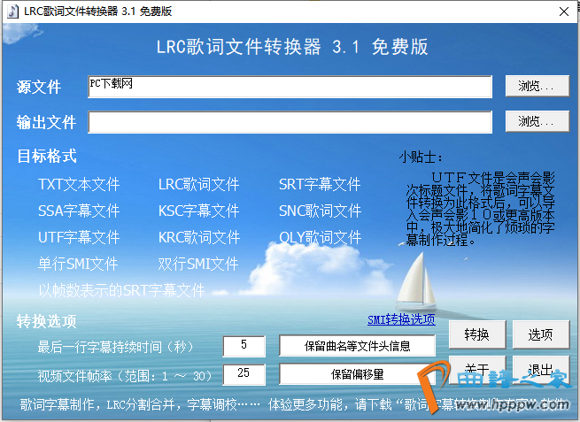Pick SSA字幕文件 target format

pos(78,211)
